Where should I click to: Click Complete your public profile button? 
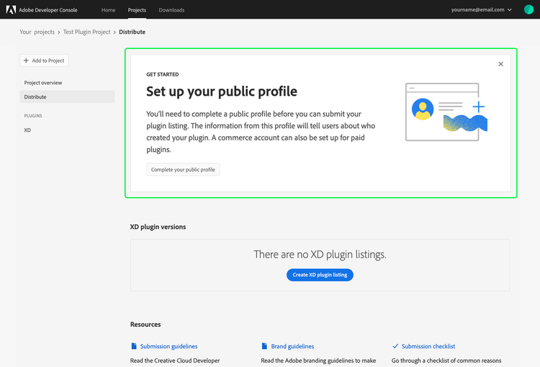coord(183,169)
